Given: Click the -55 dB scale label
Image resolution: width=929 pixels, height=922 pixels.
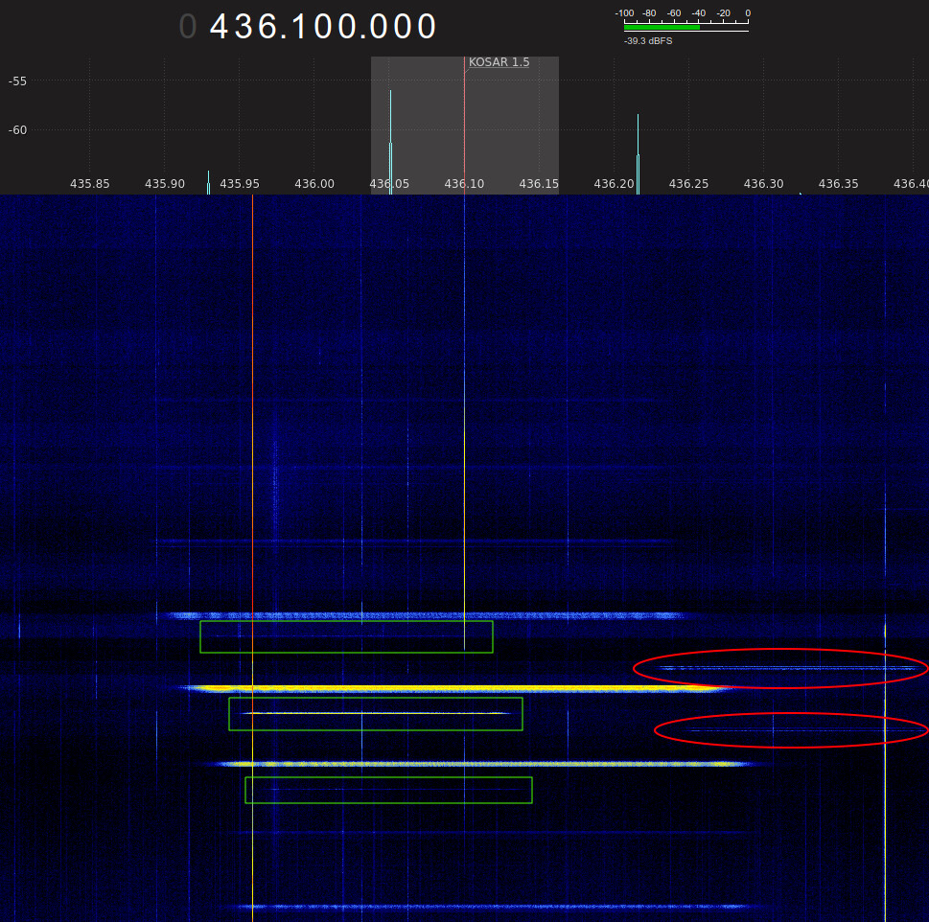Looking at the screenshot, I should pos(17,81).
